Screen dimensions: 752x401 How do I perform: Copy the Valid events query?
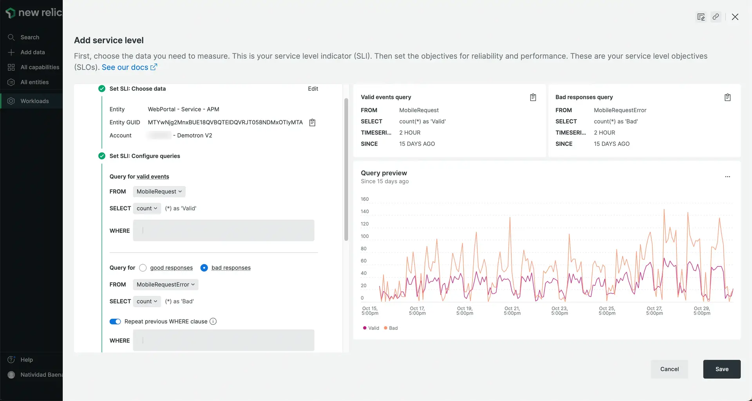pyautogui.click(x=533, y=97)
